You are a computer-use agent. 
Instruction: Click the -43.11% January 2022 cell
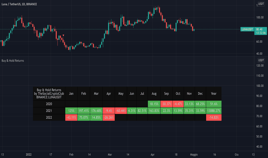tap(71, 117)
